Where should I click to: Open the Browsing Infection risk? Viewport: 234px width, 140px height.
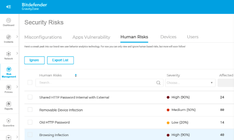[54, 135]
